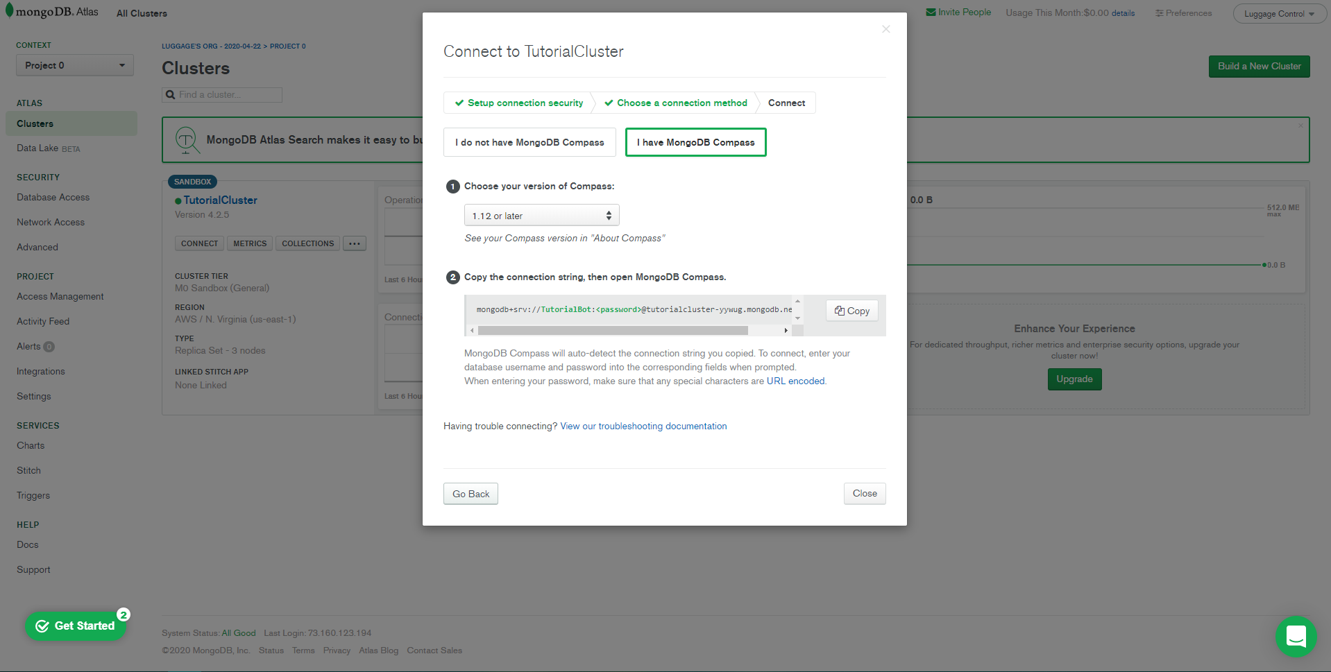Viewport: 1331px width, 672px height.
Task: Click the Alerts count badge
Action: pos(49,347)
